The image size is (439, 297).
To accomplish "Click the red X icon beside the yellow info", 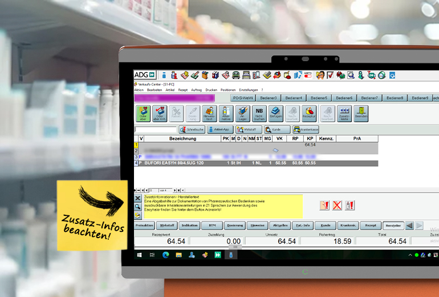I will (x=337, y=206).
